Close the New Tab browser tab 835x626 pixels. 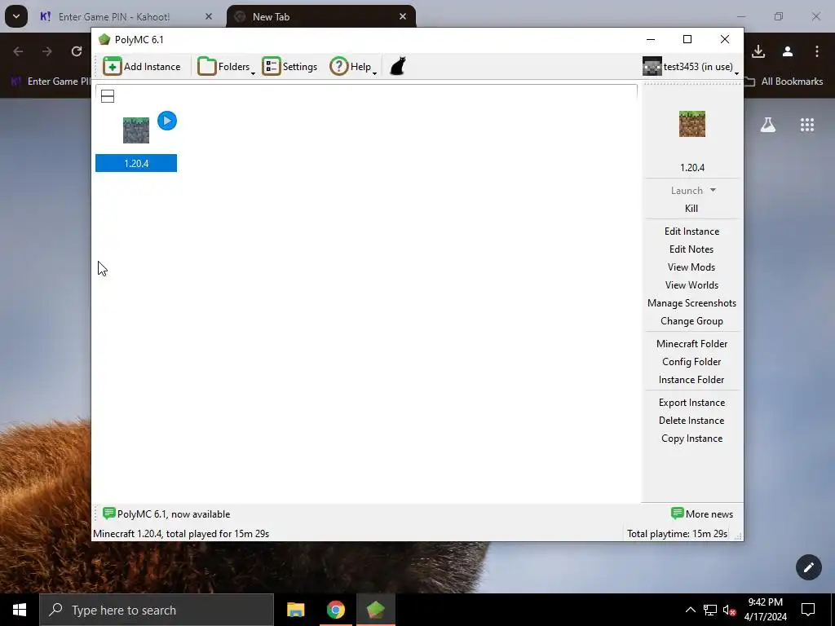[x=403, y=17]
